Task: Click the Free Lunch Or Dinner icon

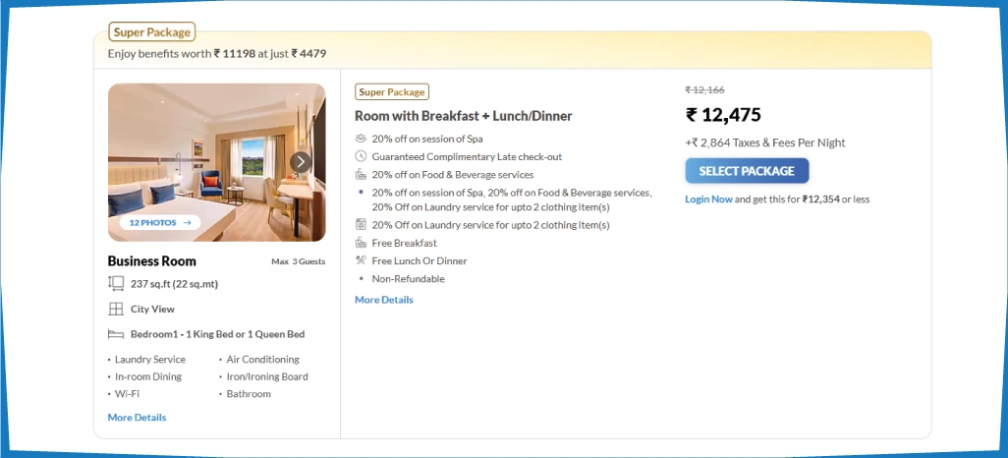Action: click(x=361, y=260)
